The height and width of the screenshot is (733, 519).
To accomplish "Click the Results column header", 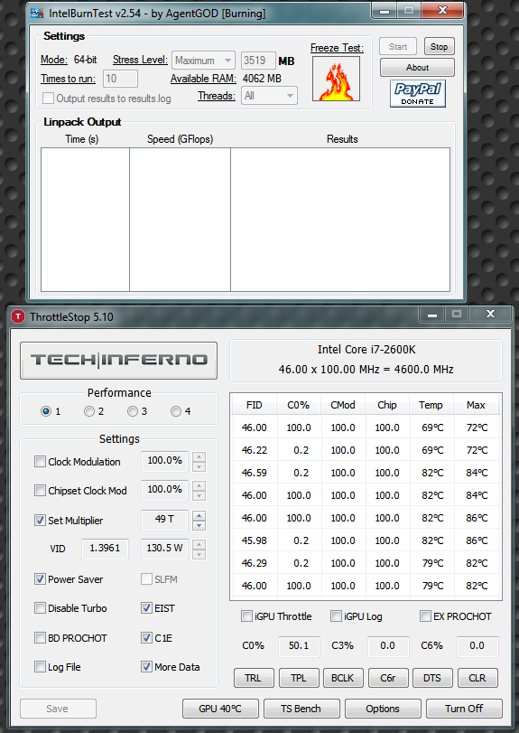I will pyautogui.click(x=342, y=139).
